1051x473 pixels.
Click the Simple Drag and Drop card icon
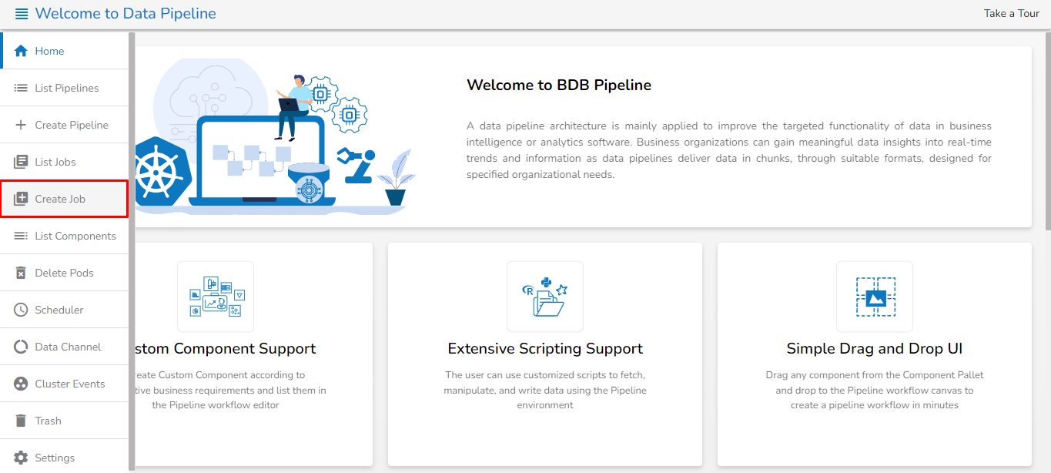[x=875, y=297]
